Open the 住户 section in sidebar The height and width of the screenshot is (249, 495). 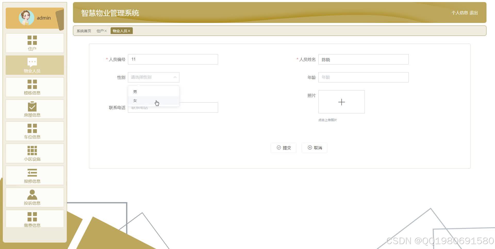tap(32, 43)
